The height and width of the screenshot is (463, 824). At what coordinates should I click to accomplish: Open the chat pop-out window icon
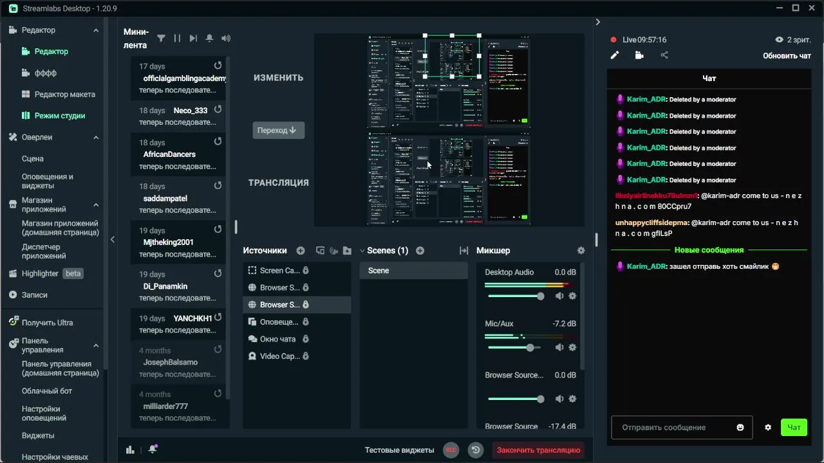[x=639, y=55]
